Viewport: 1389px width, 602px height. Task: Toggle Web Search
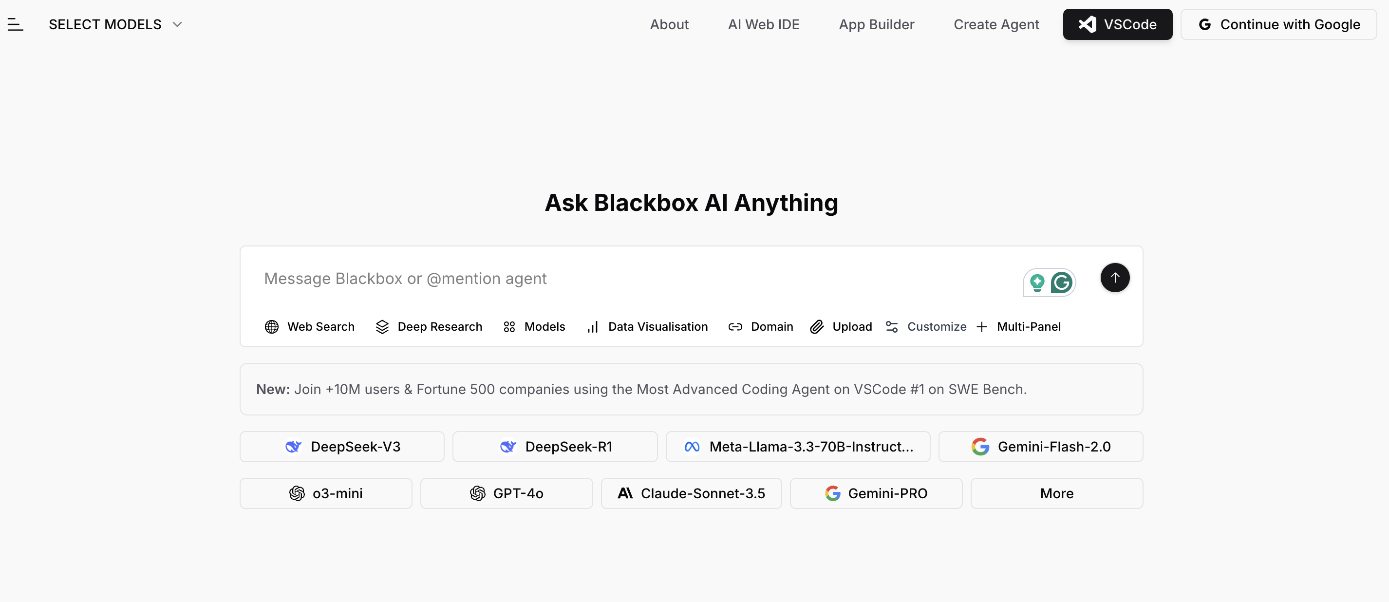(x=310, y=326)
